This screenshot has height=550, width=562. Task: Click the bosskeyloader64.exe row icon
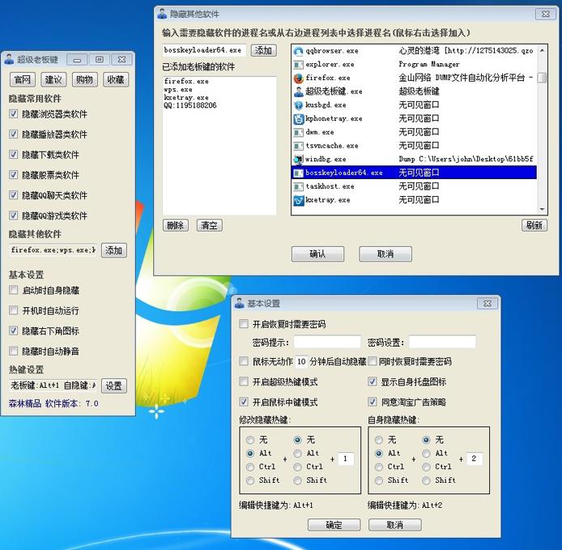click(298, 173)
